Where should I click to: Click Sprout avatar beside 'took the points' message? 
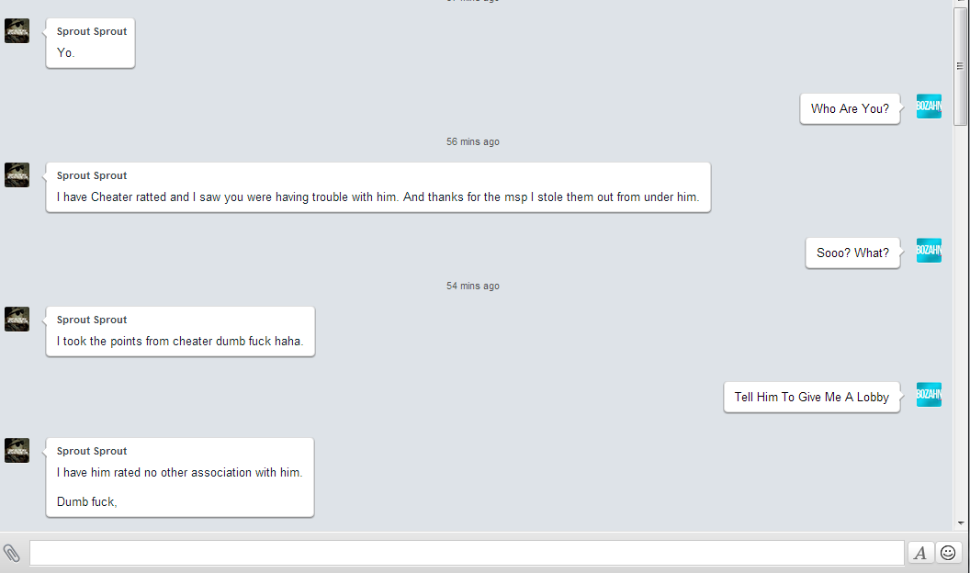(x=17, y=319)
